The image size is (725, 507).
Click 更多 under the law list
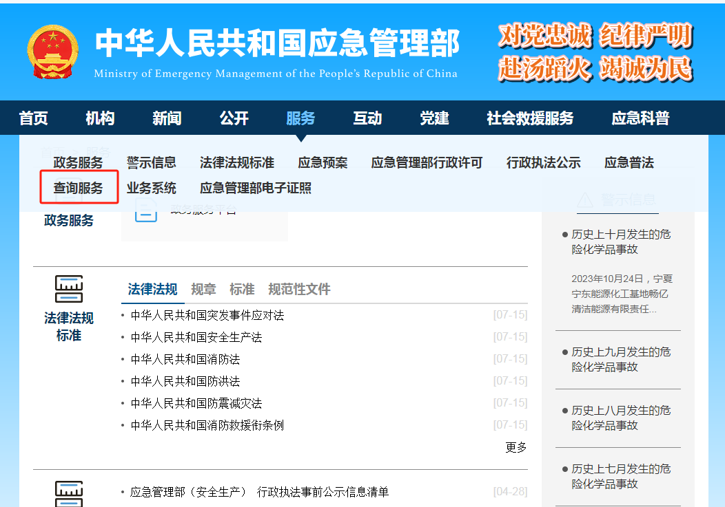(x=516, y=447)
